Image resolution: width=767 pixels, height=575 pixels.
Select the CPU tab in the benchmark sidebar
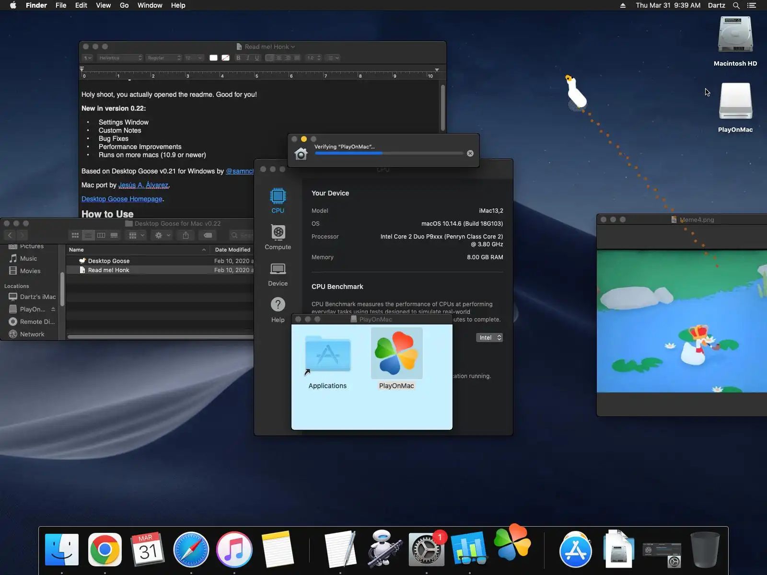pyautogui.click(x=278, y=200)
